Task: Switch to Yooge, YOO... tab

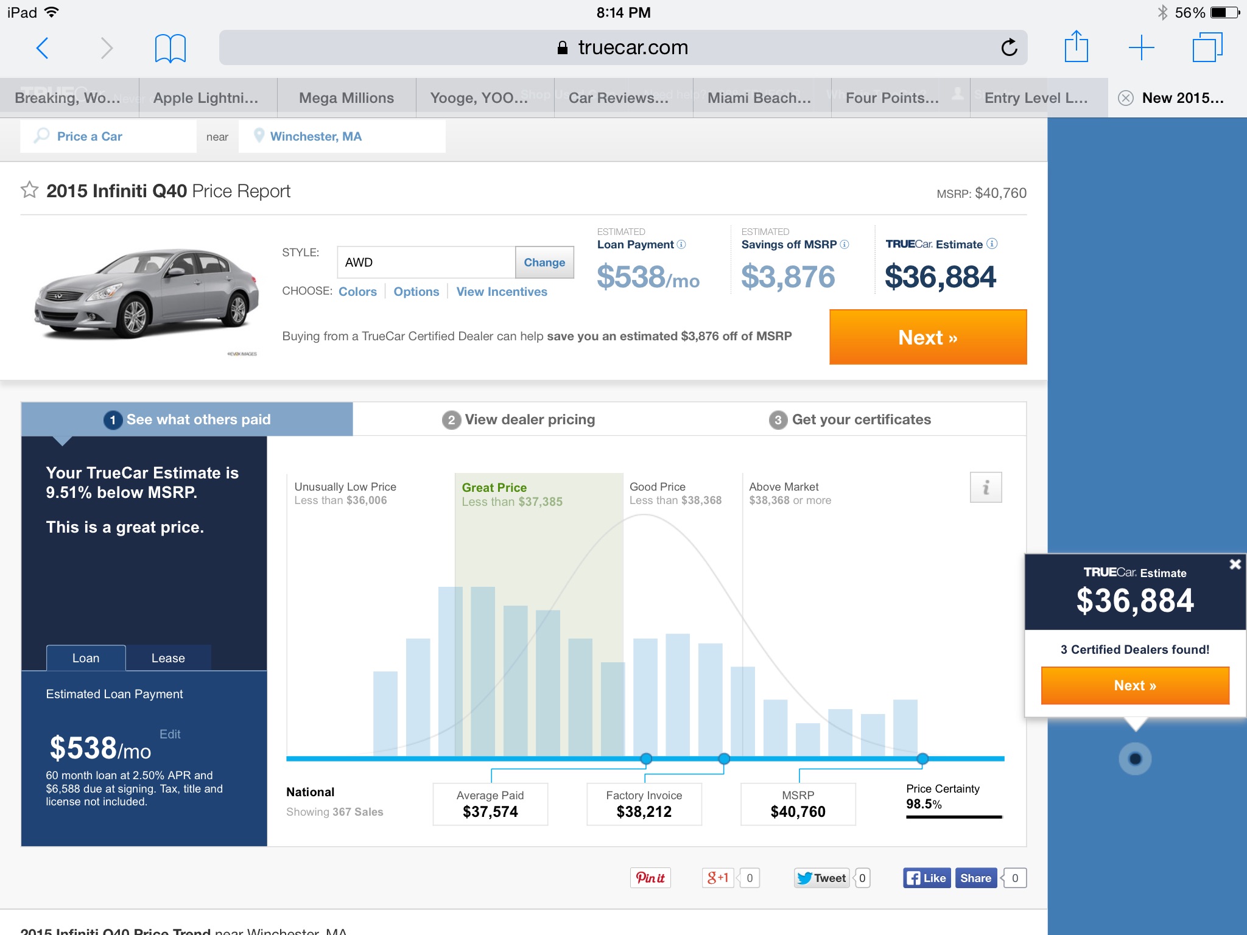Action: [485, 98]
